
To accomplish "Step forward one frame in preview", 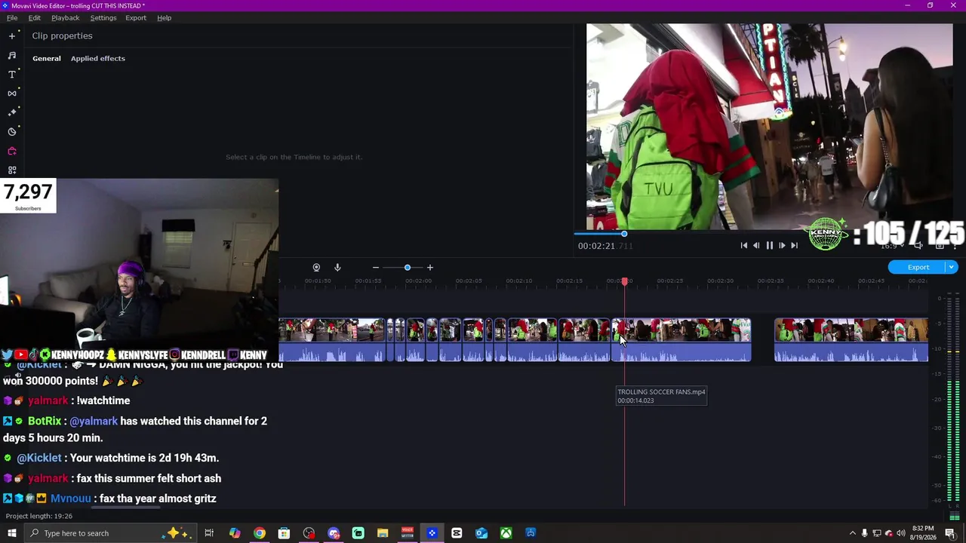I will 782,245.
